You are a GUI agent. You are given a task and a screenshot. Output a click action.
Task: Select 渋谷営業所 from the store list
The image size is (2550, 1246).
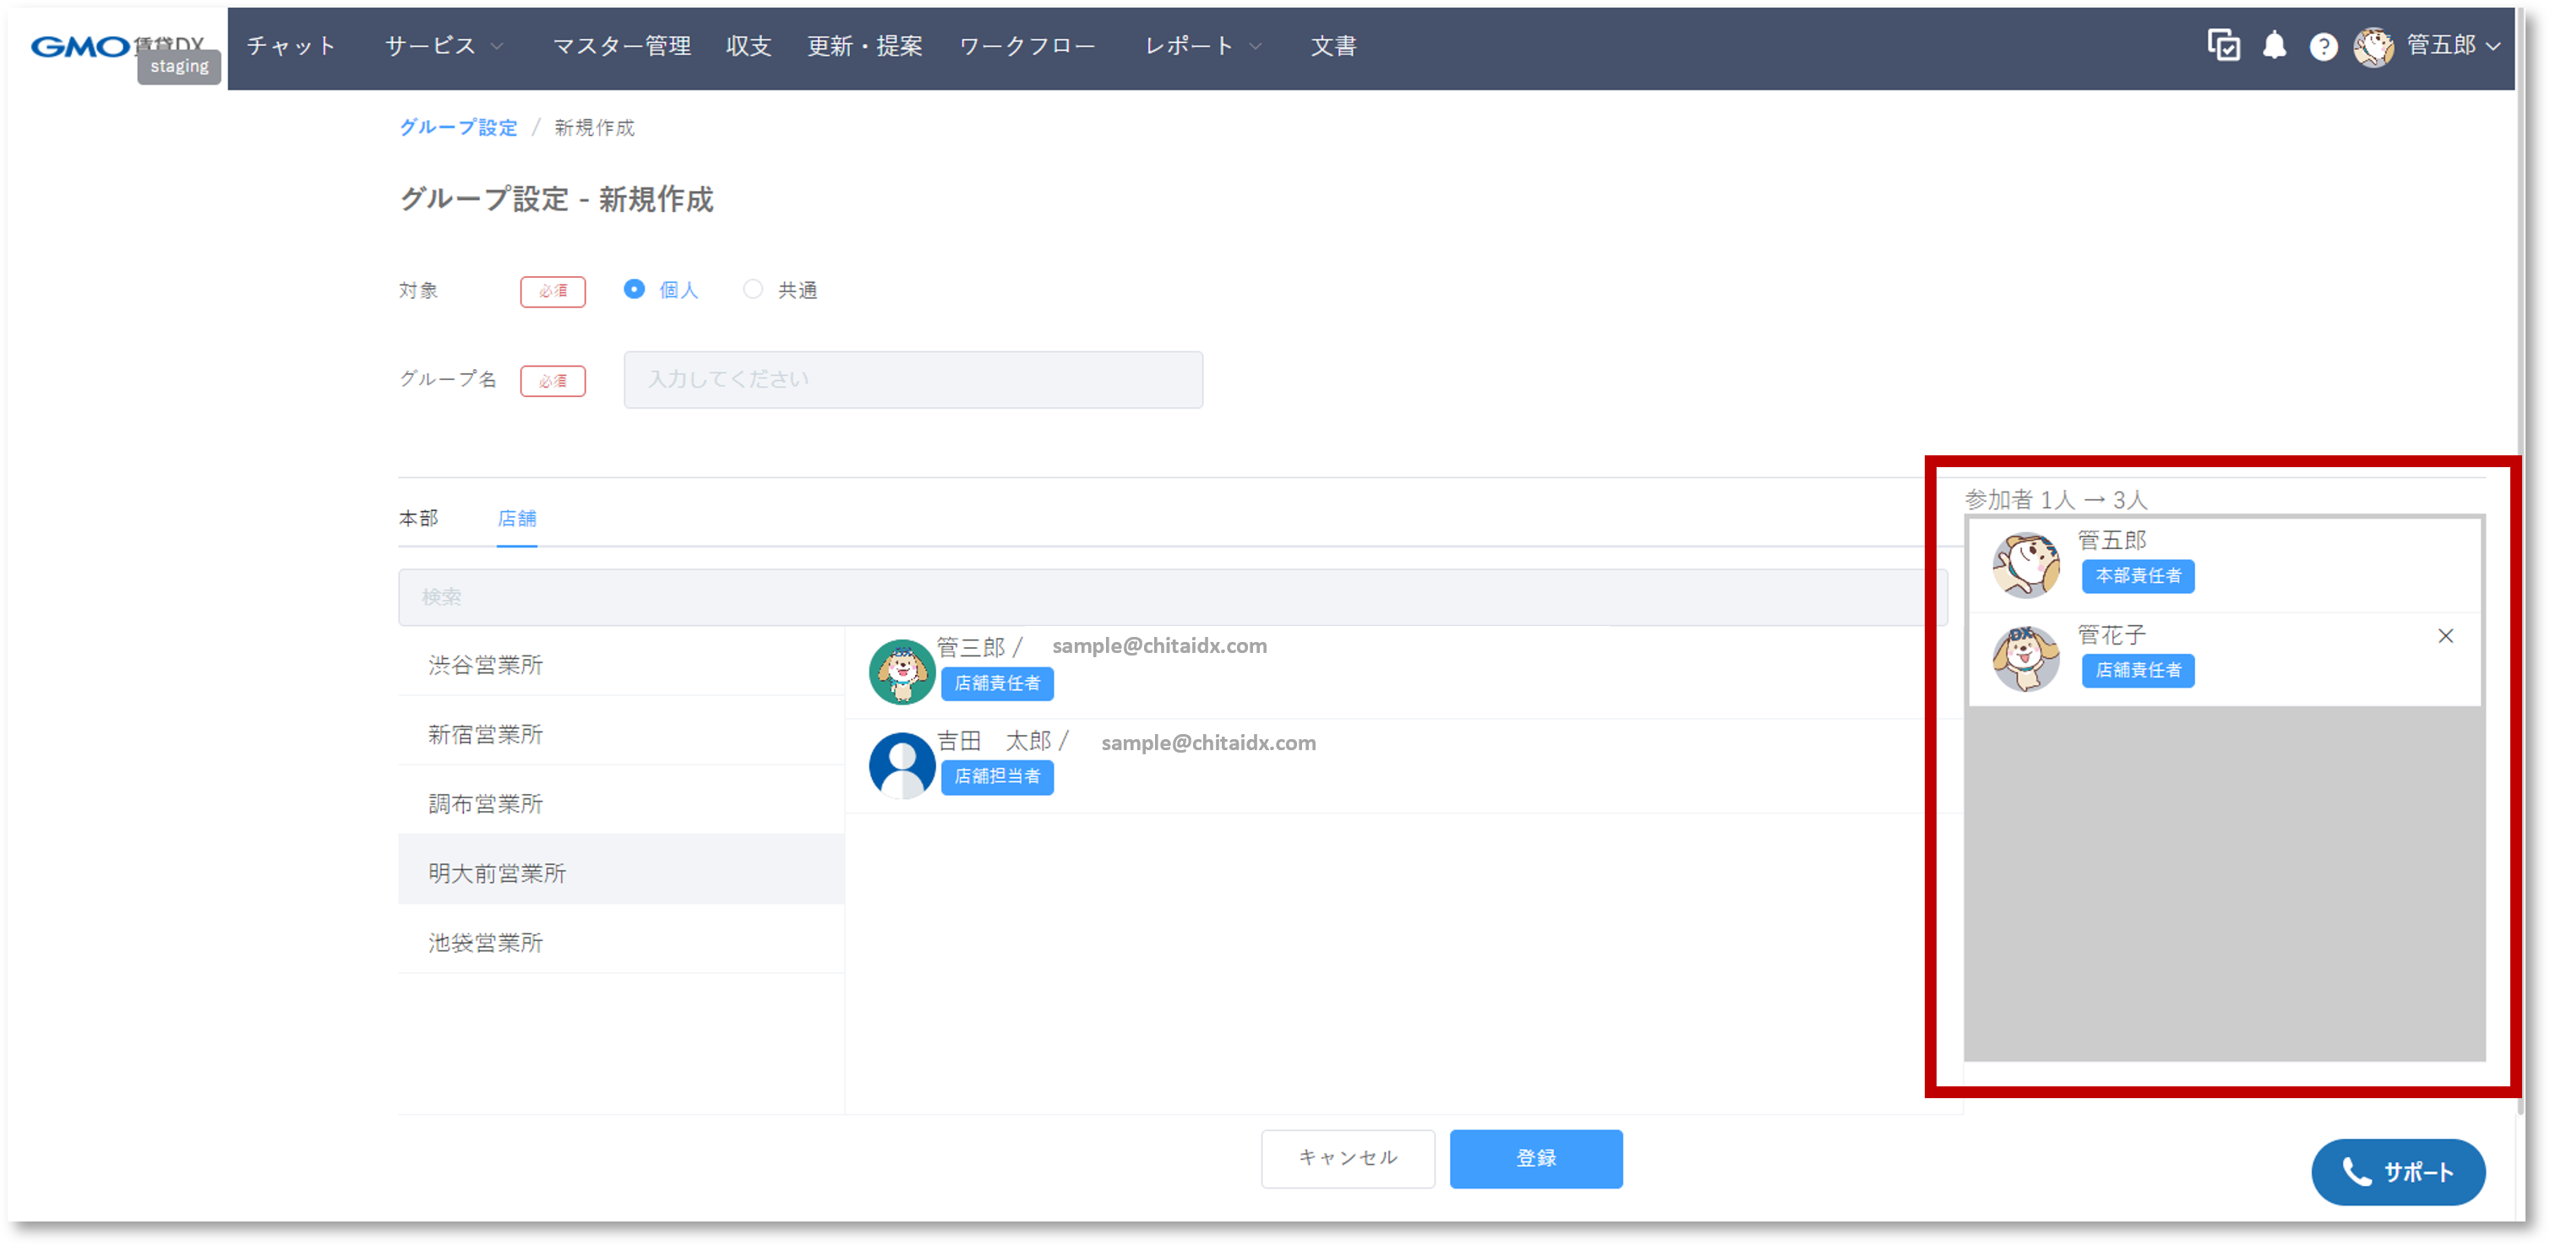click(x=485, y=665)
